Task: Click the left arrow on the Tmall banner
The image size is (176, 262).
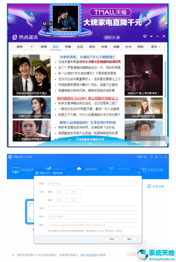Action: 30,22
